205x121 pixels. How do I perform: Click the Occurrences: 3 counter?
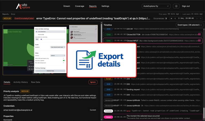pyautogui.click(x=160, y=18)
